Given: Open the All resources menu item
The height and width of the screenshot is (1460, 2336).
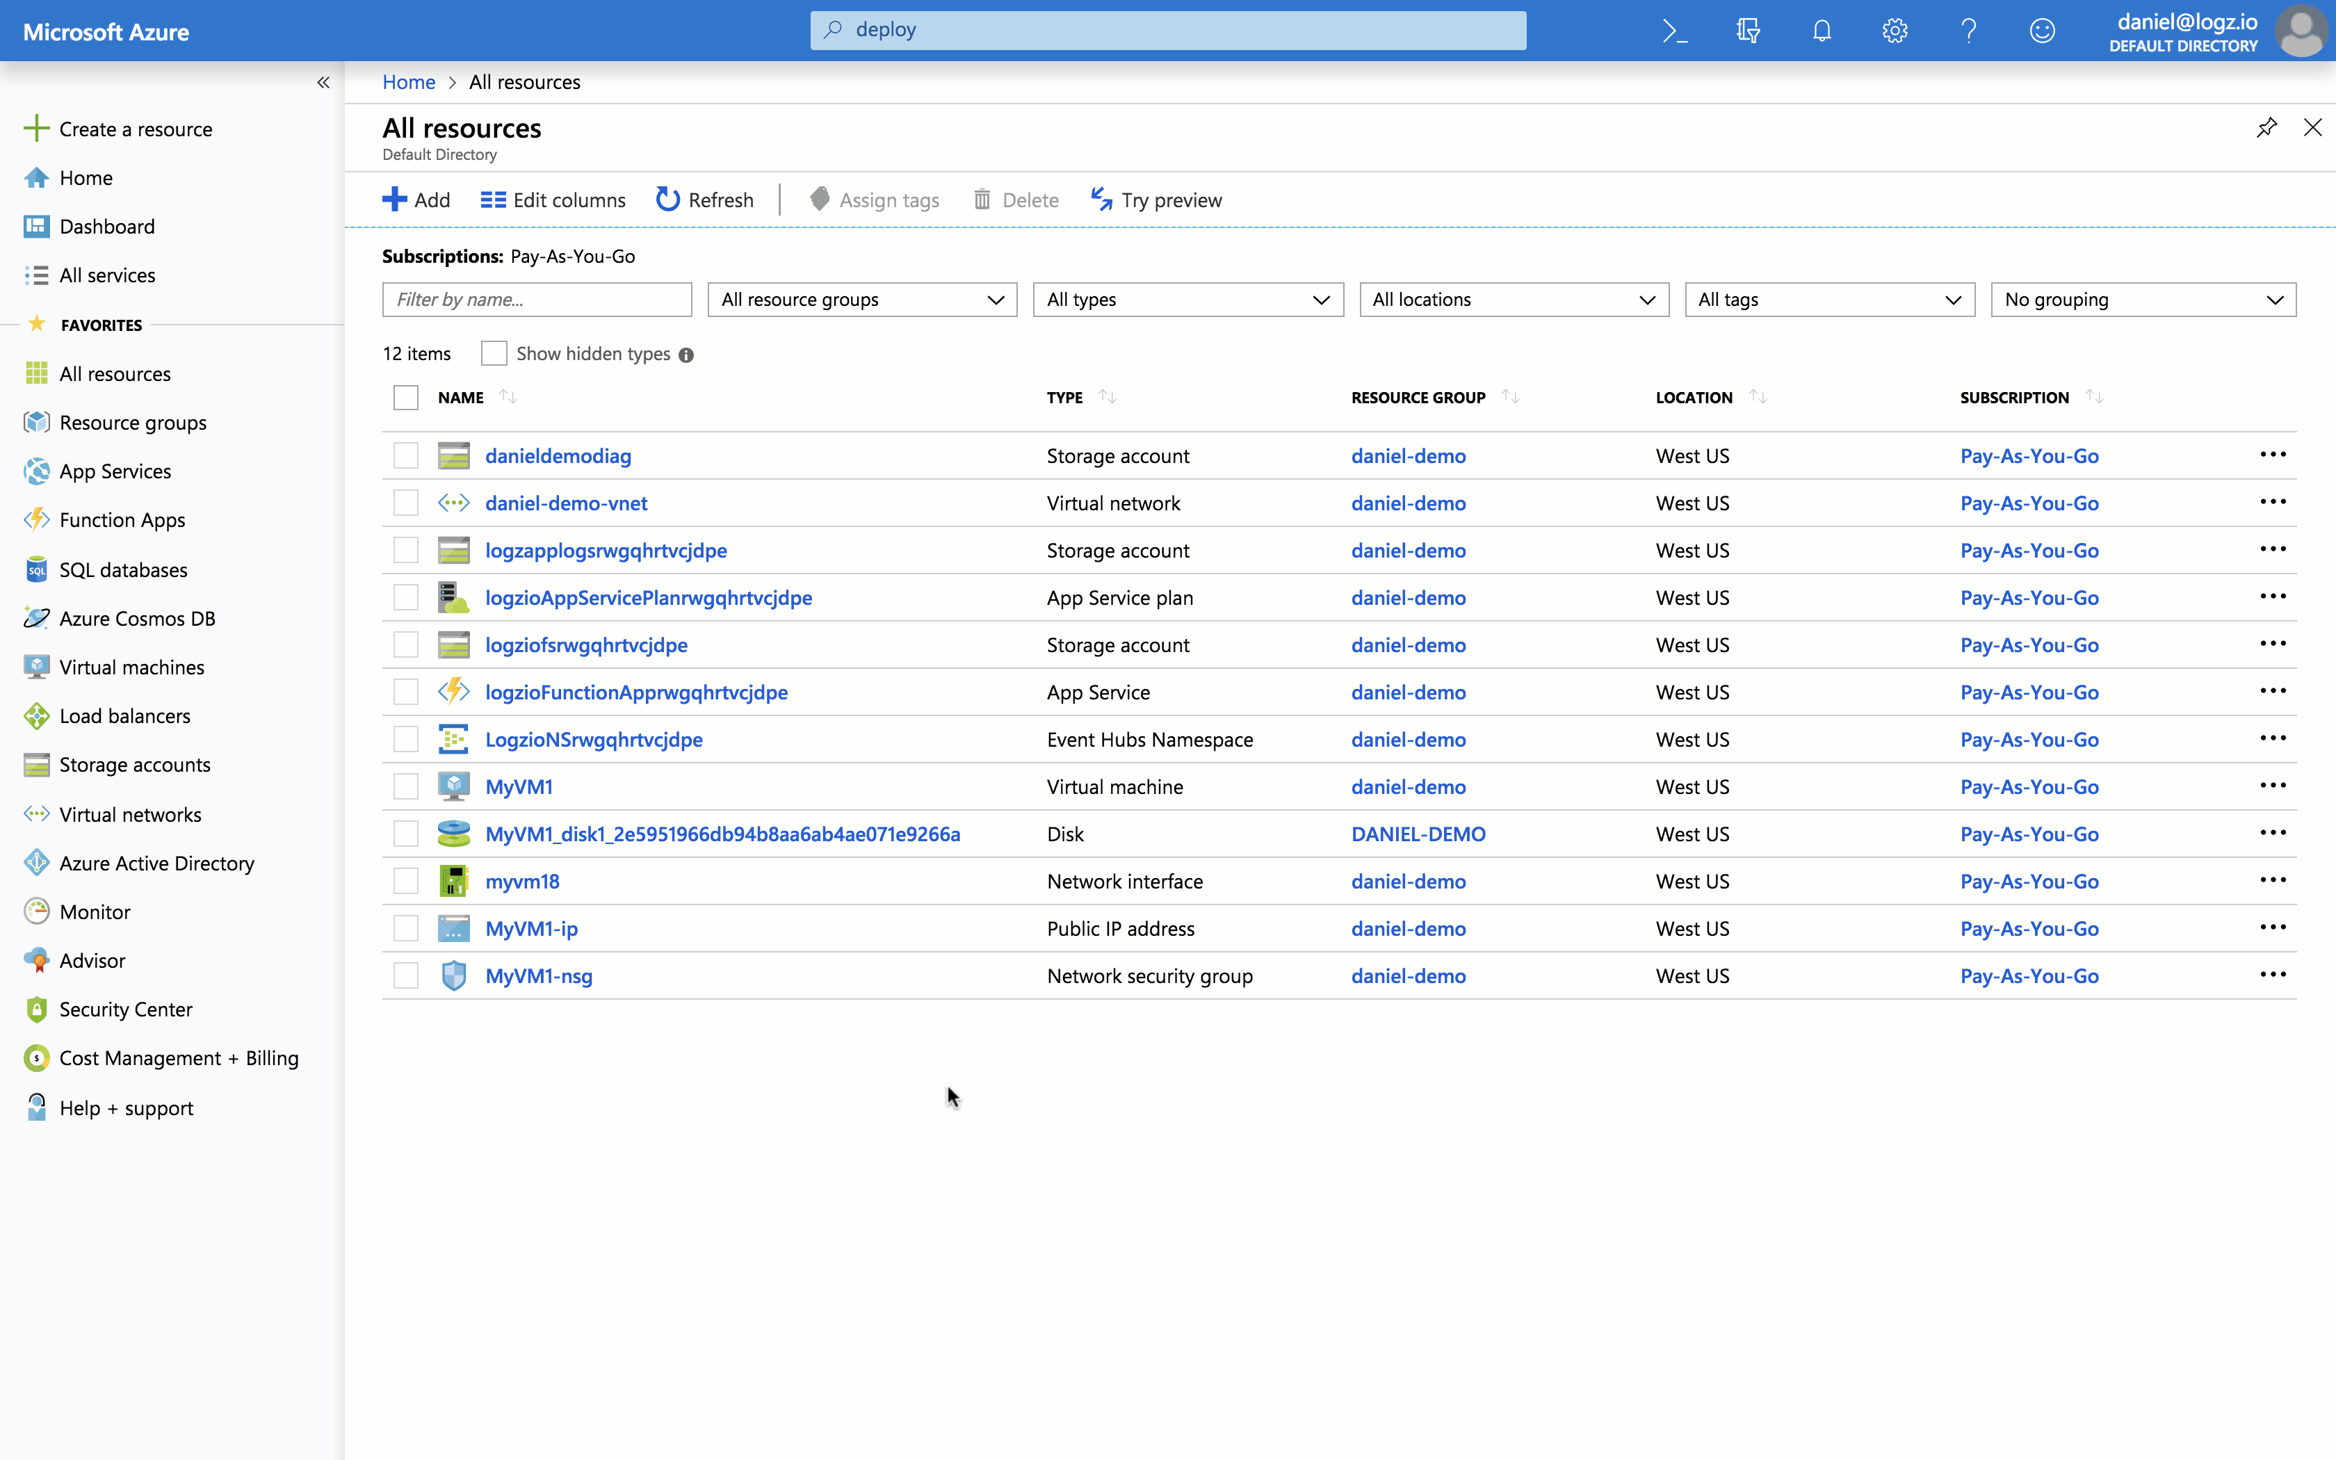Looking at the screenshot, I should 114,372.
